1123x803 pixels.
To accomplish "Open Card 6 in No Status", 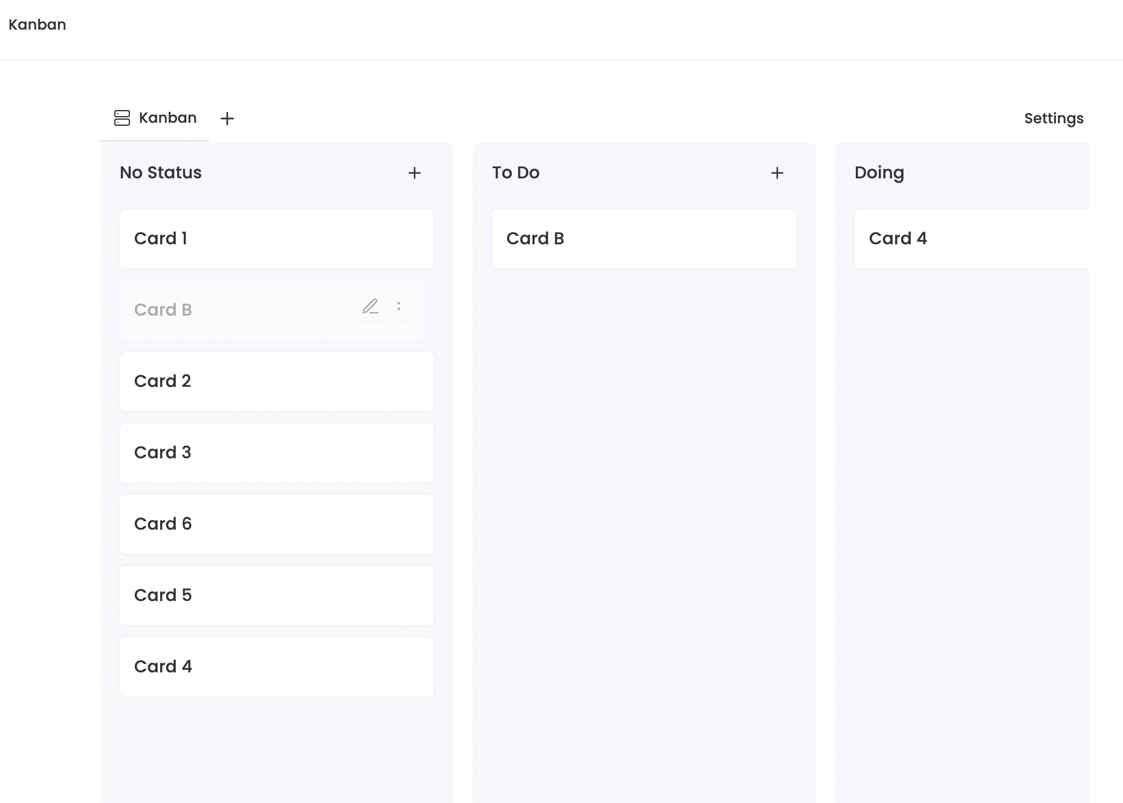I will (x=277, y=524).
